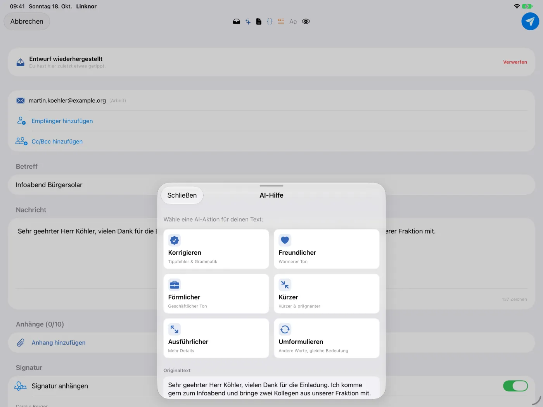Click the Entwurf wiederhergestellt tray icon
543x407 pixels.
(21, 62)
